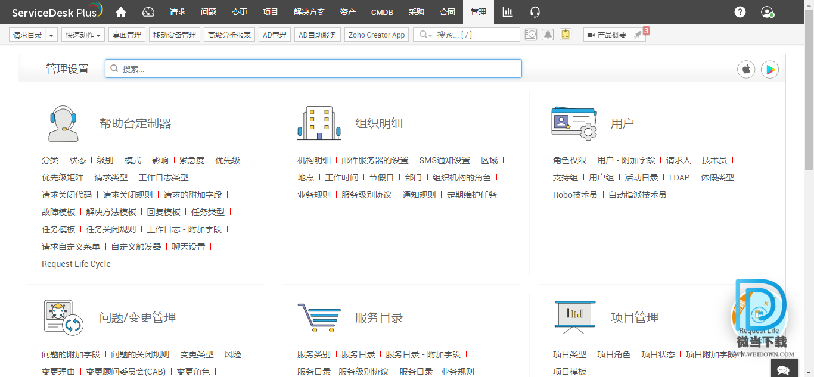Click the AD自助服务 button
814x377 pixels.
[x=318, y=35]
